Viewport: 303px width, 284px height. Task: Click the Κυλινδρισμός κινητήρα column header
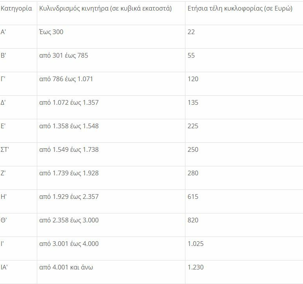pos(105,9)
